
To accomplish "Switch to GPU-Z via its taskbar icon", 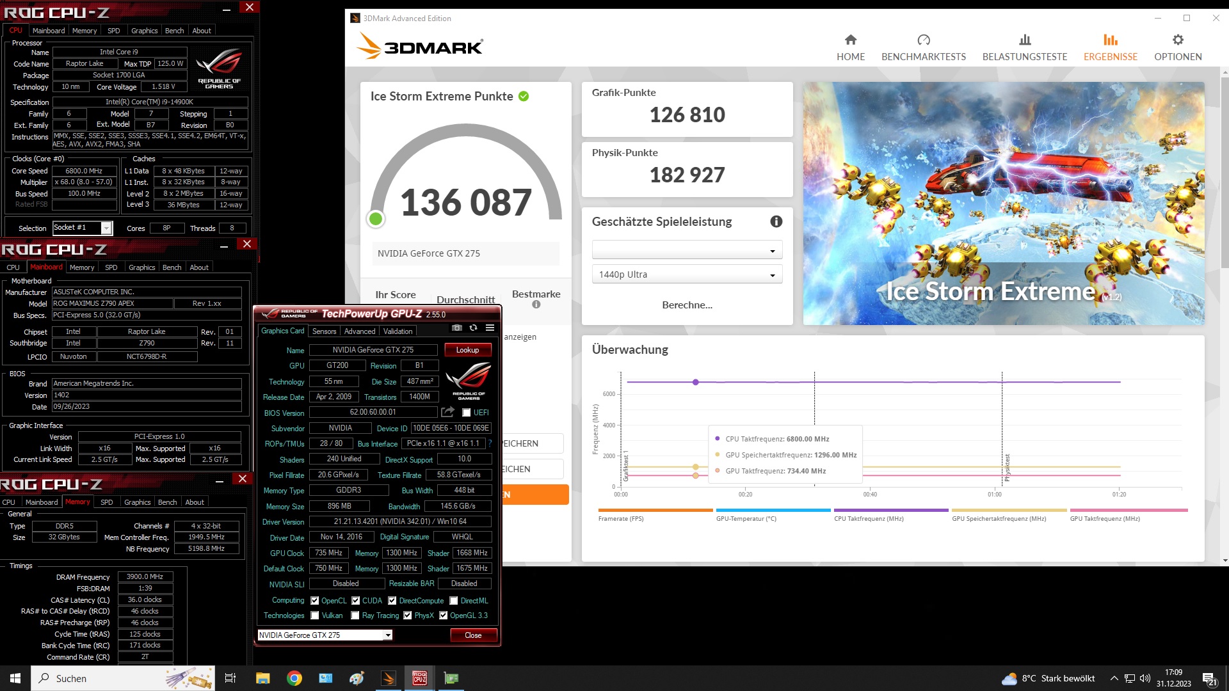I will (x=451, y=678).
